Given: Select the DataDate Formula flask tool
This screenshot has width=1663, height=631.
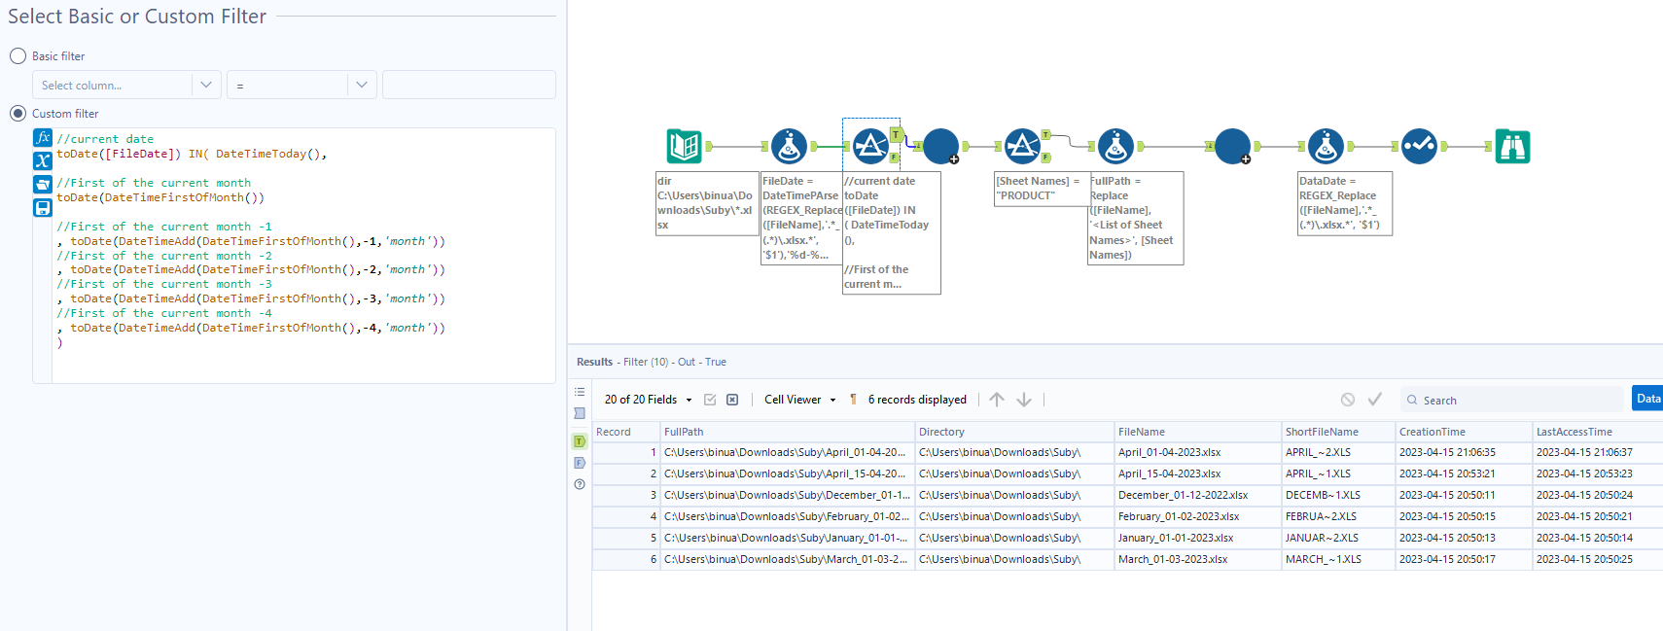Looking at the screenshot, I should click(1326, 147).
